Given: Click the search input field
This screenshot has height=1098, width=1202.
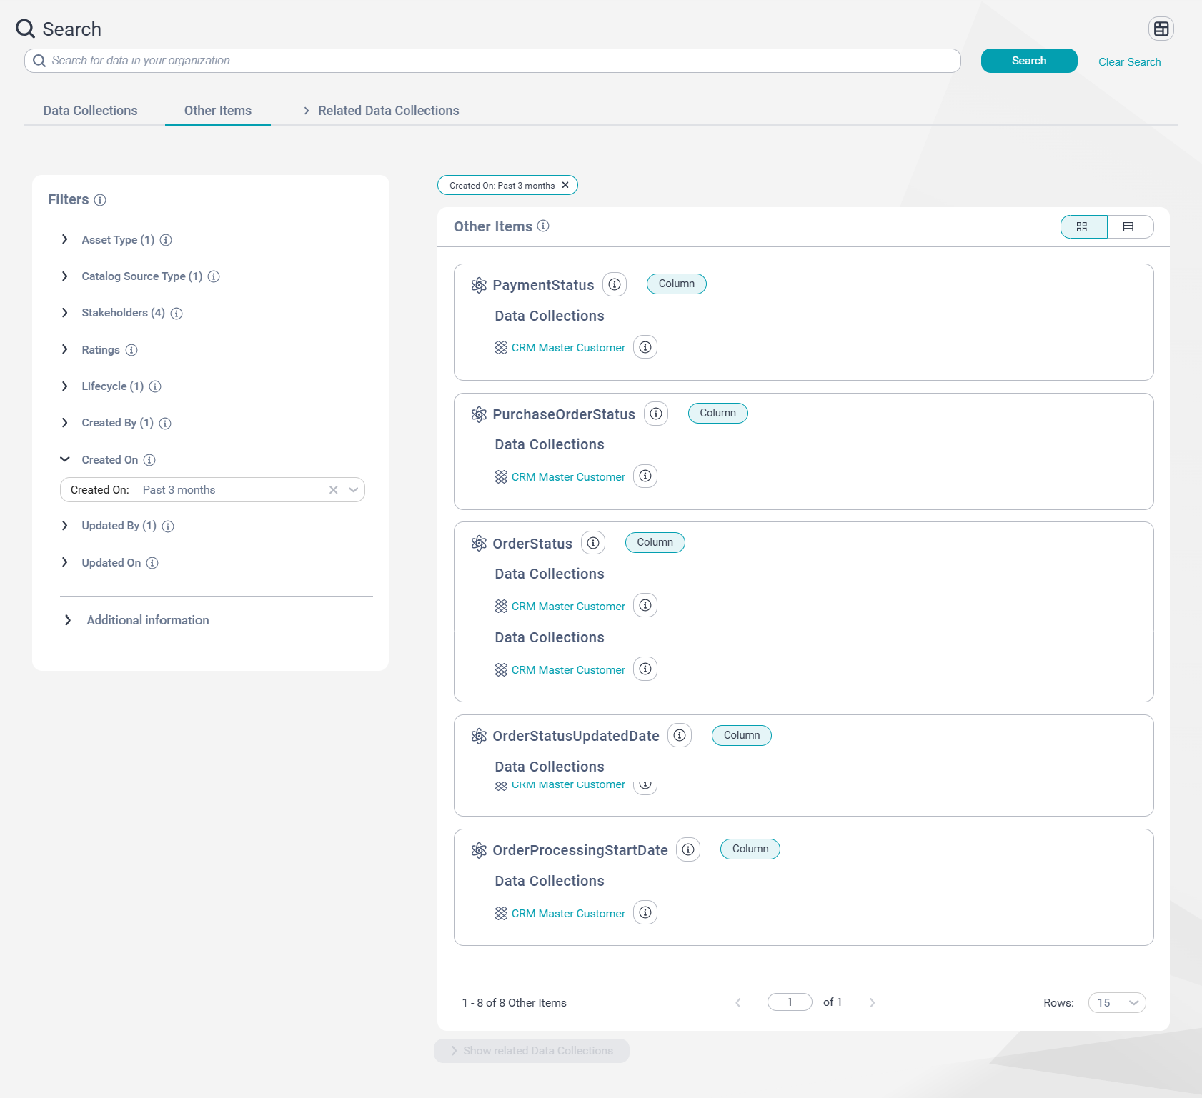Looking at the screenshot, I should pos(492,61).
